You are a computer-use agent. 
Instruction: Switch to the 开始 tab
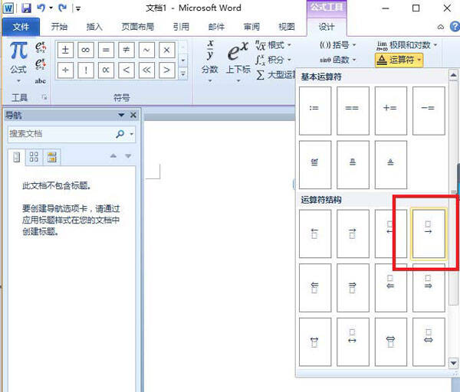coord(59,27)
